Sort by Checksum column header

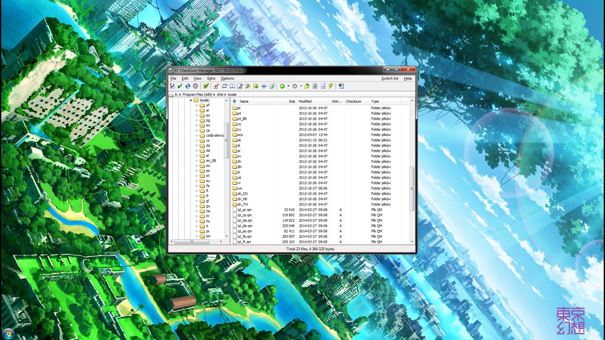coord(356,101)
